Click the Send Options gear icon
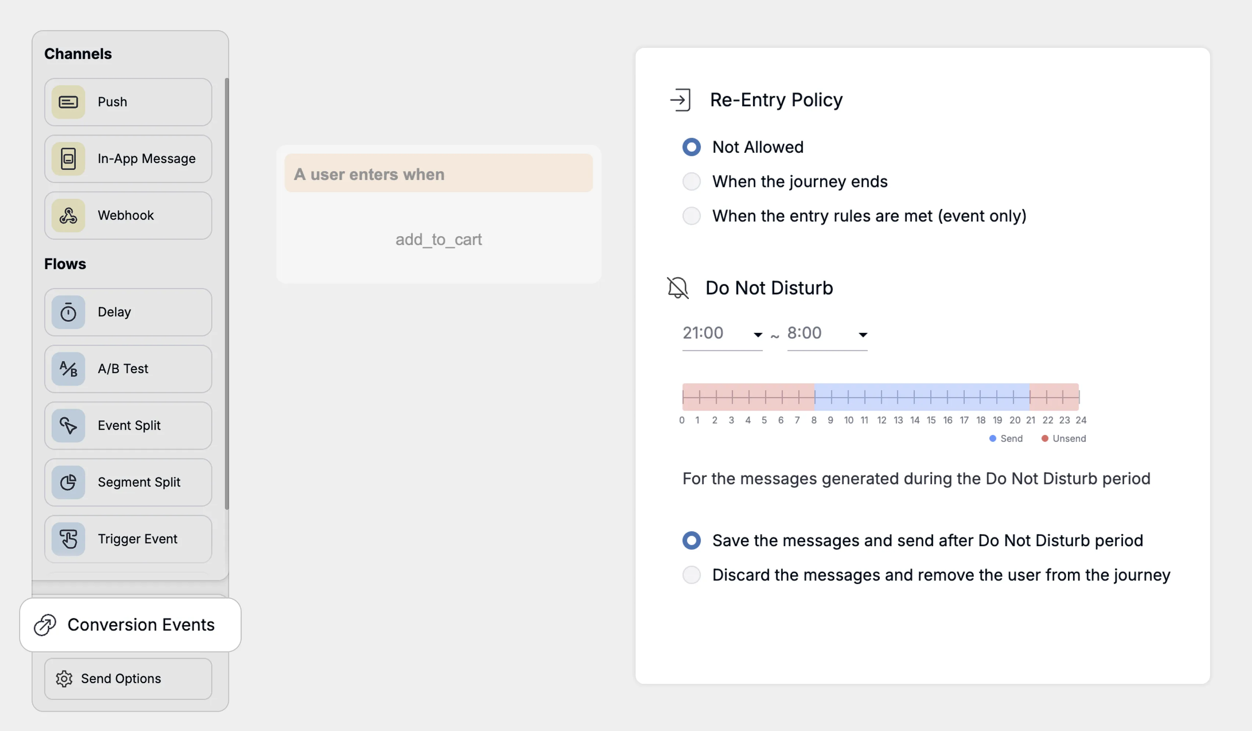Screen dimensions: 1252x731 (64, 678)
